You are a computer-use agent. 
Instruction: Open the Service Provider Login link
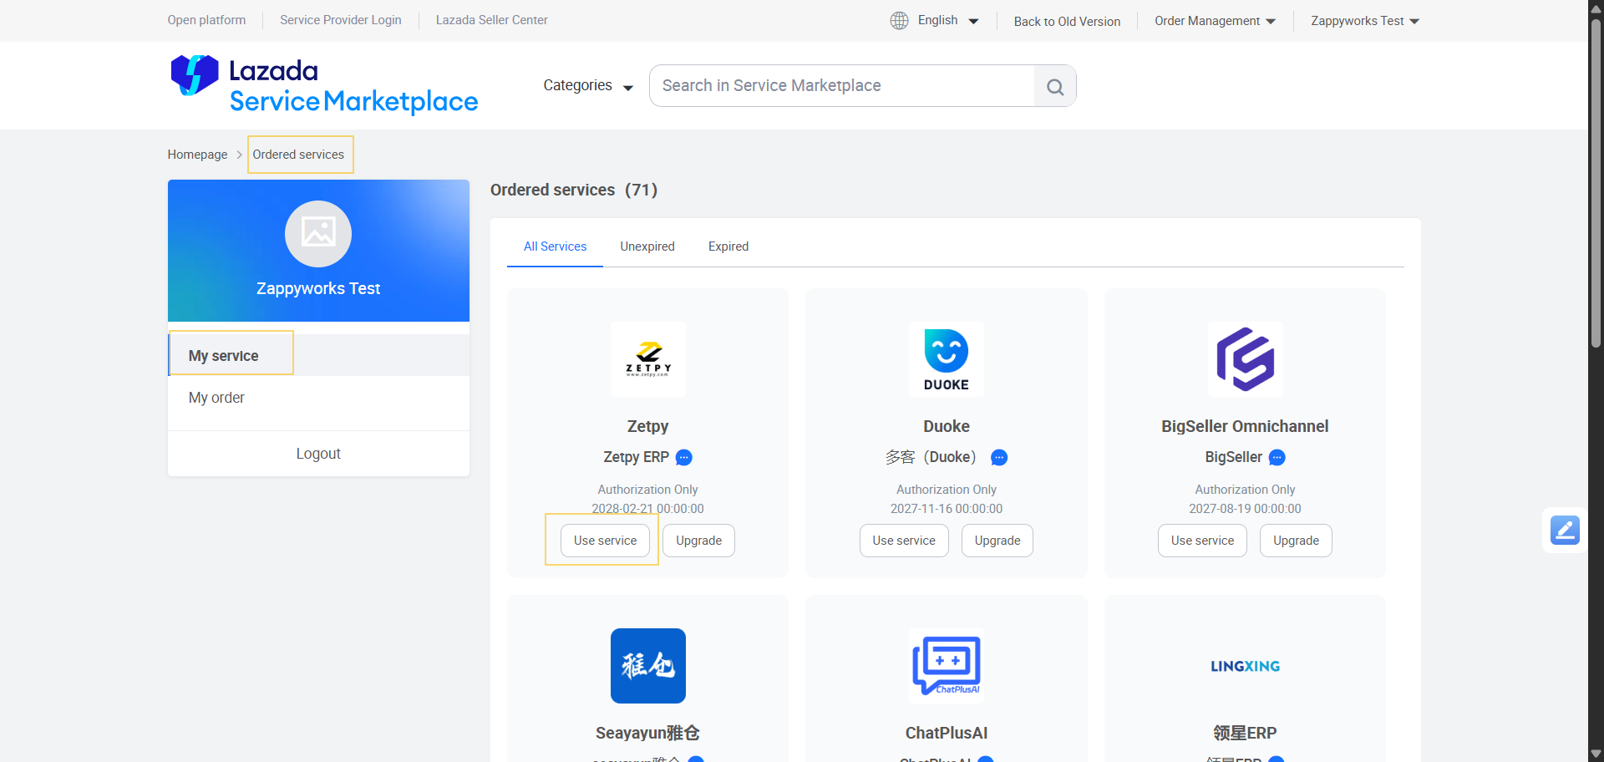pyautogui.click(x=341, y=20)
